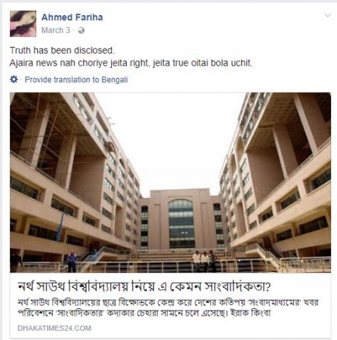Screen dimensions: 337x340
Task: Click the DHAKATIMES24.COM source label
Action: pyautogui.click(x=54, y=328)
